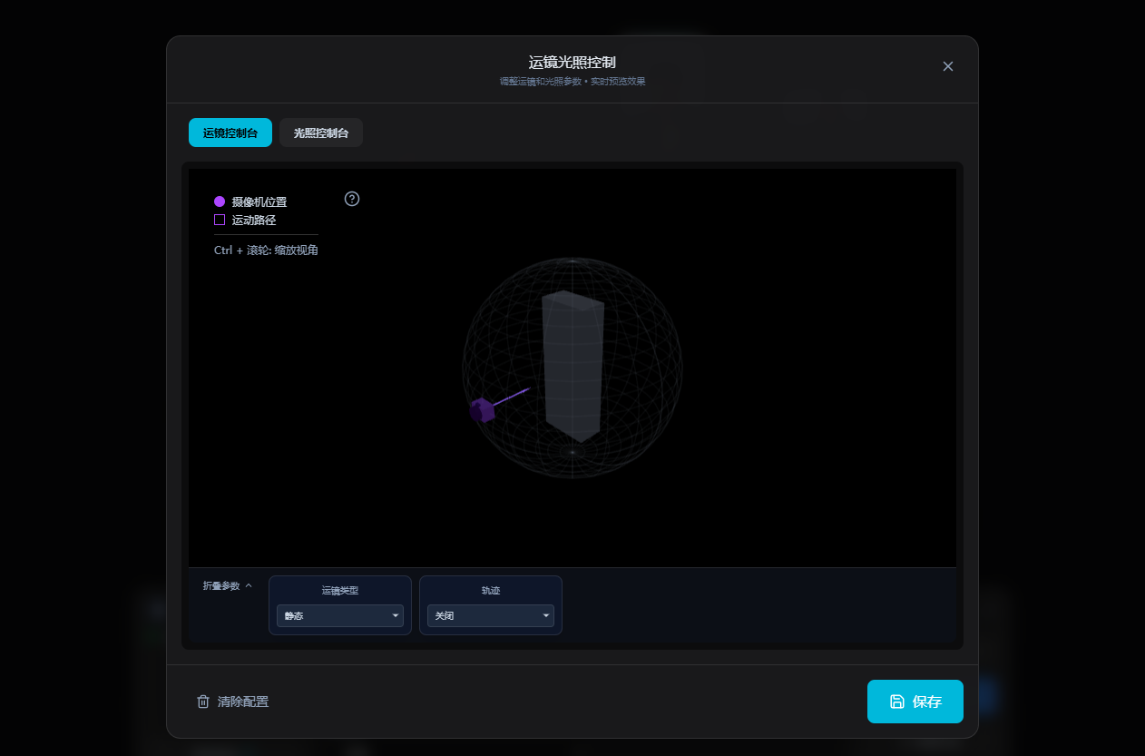Switch to the 运镜控制台 tab
The width and height of the screenshot is (1145, 756).
[230, 133]
